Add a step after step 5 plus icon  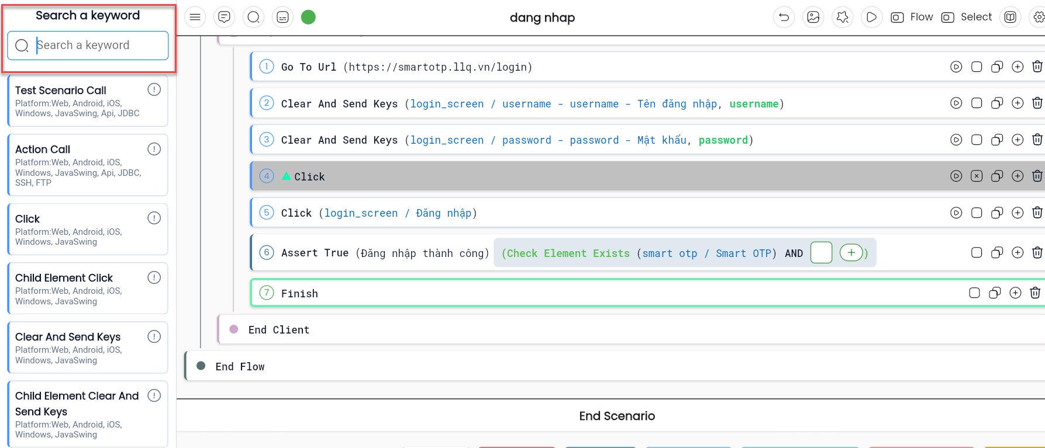[1018, 213]
